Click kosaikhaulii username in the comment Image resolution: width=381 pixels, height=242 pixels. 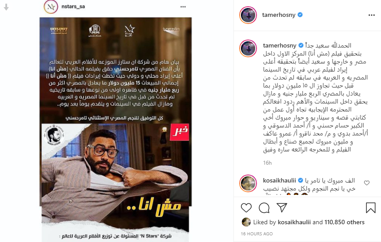(280, 180)
